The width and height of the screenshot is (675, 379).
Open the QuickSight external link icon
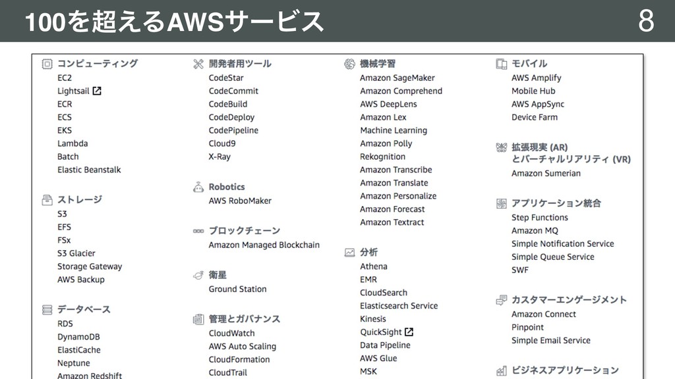point(409,332)
